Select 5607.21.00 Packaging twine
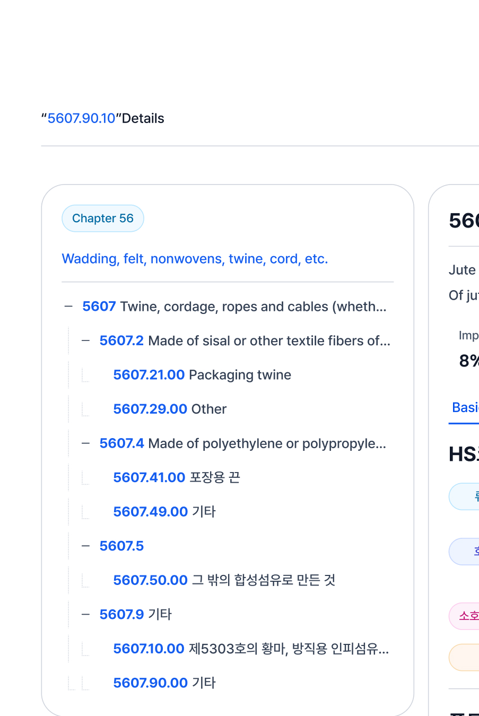479x716 pixels. pyautogui.click(x=202, y=375)
